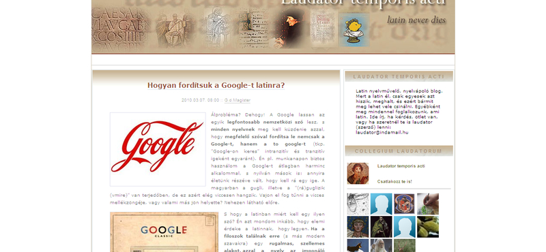Open silhouette avatar beside the pencil sketch
The image size is (546, 252).
(x=381, y=204)
